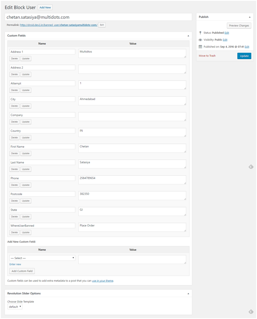Click the new custom field Value textarea
257x319 pixels.
pyautogui.click(x=132, y=259)
